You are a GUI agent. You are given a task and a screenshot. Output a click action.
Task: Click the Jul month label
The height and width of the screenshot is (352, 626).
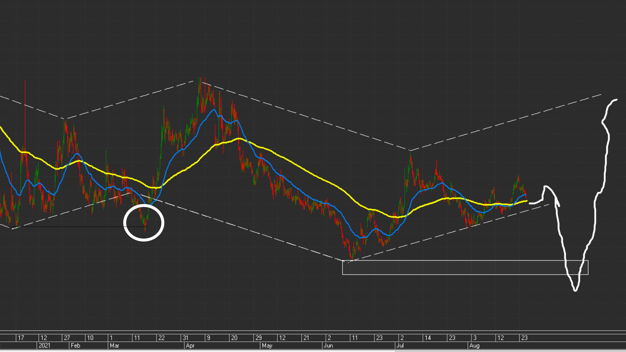click(400, 345)
